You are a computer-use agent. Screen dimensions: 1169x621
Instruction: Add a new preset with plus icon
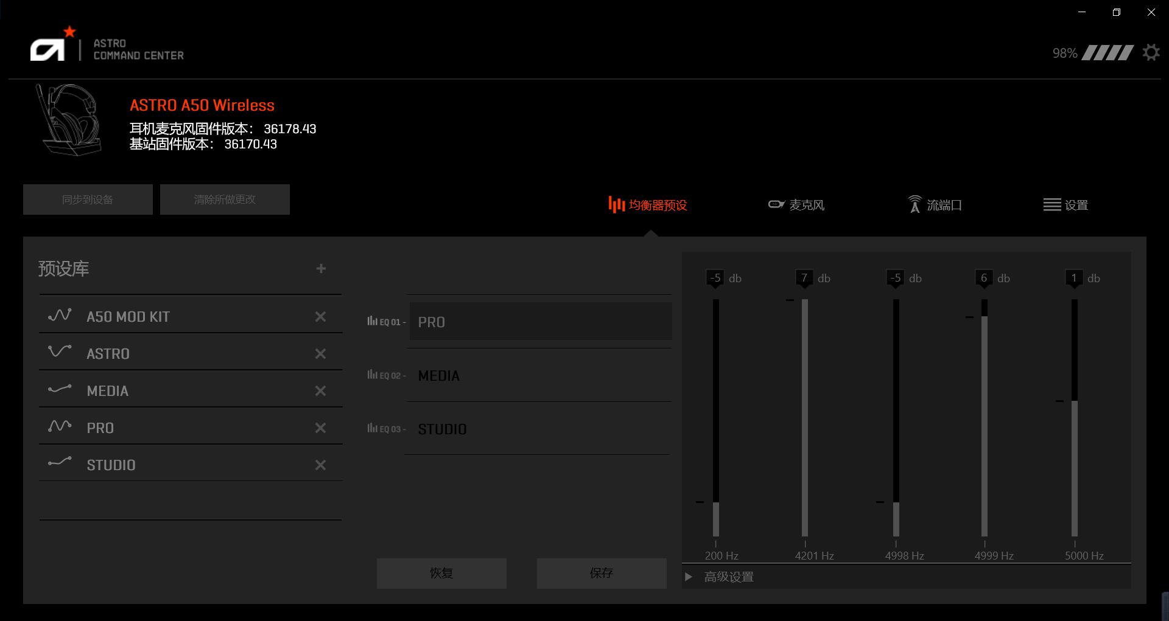tap(321, 268)
